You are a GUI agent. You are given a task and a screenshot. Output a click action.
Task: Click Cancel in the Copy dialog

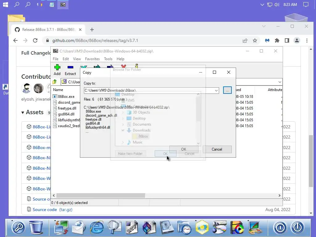coord(217,149)
